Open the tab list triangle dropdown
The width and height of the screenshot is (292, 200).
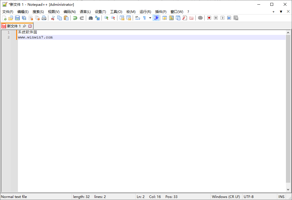[281, 12]
